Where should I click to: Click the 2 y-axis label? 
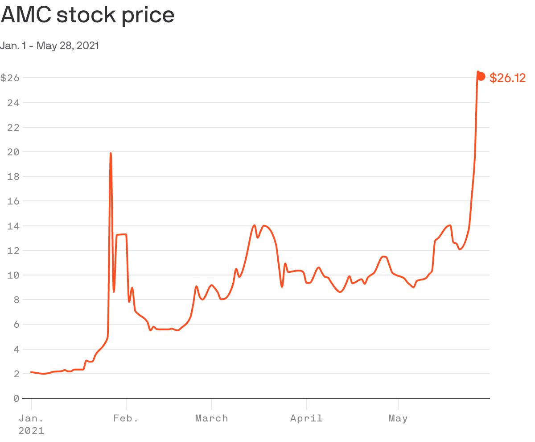click(16, 374)
